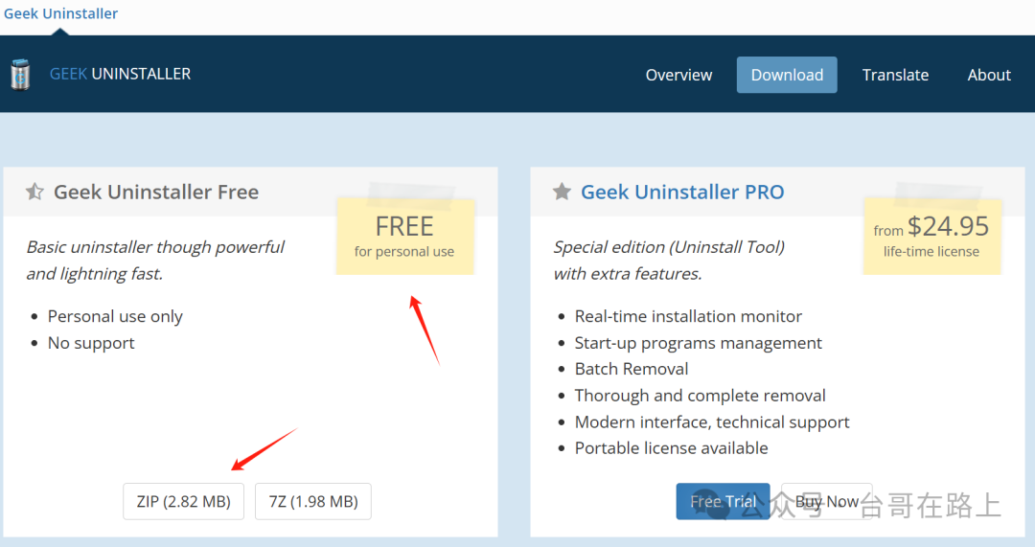Select the Download navigation item

click(x=787, y=75)
